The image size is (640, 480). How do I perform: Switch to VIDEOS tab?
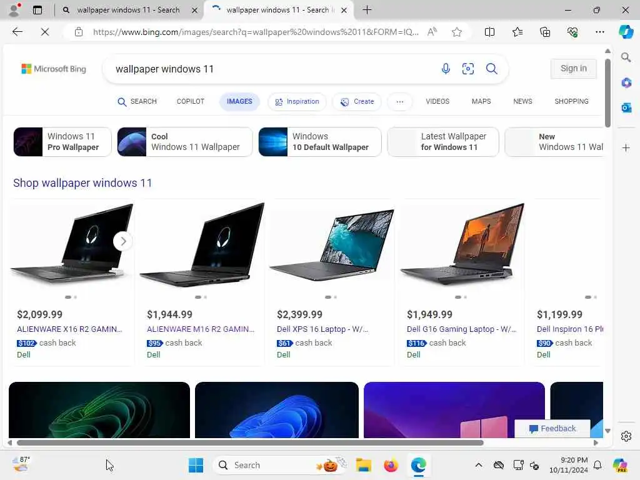tap(437, 101)
